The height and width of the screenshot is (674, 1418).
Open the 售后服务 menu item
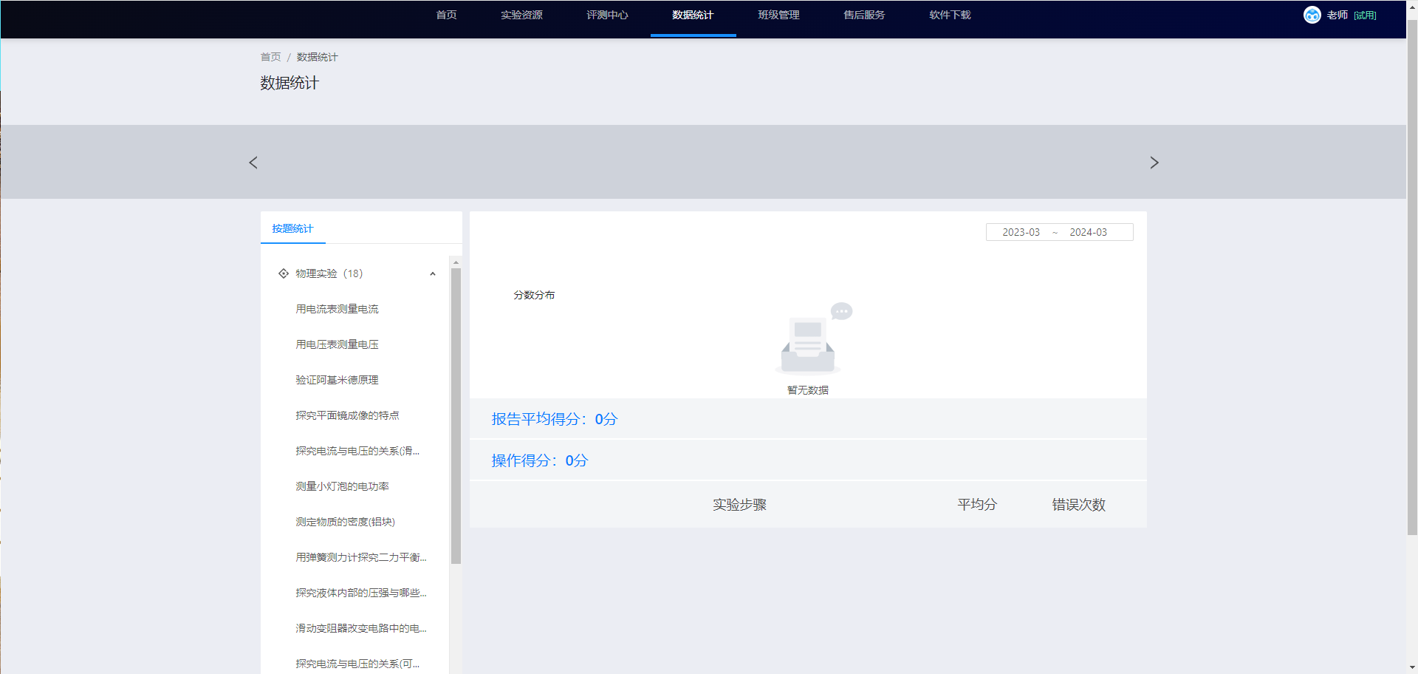(x=864, y=15)
